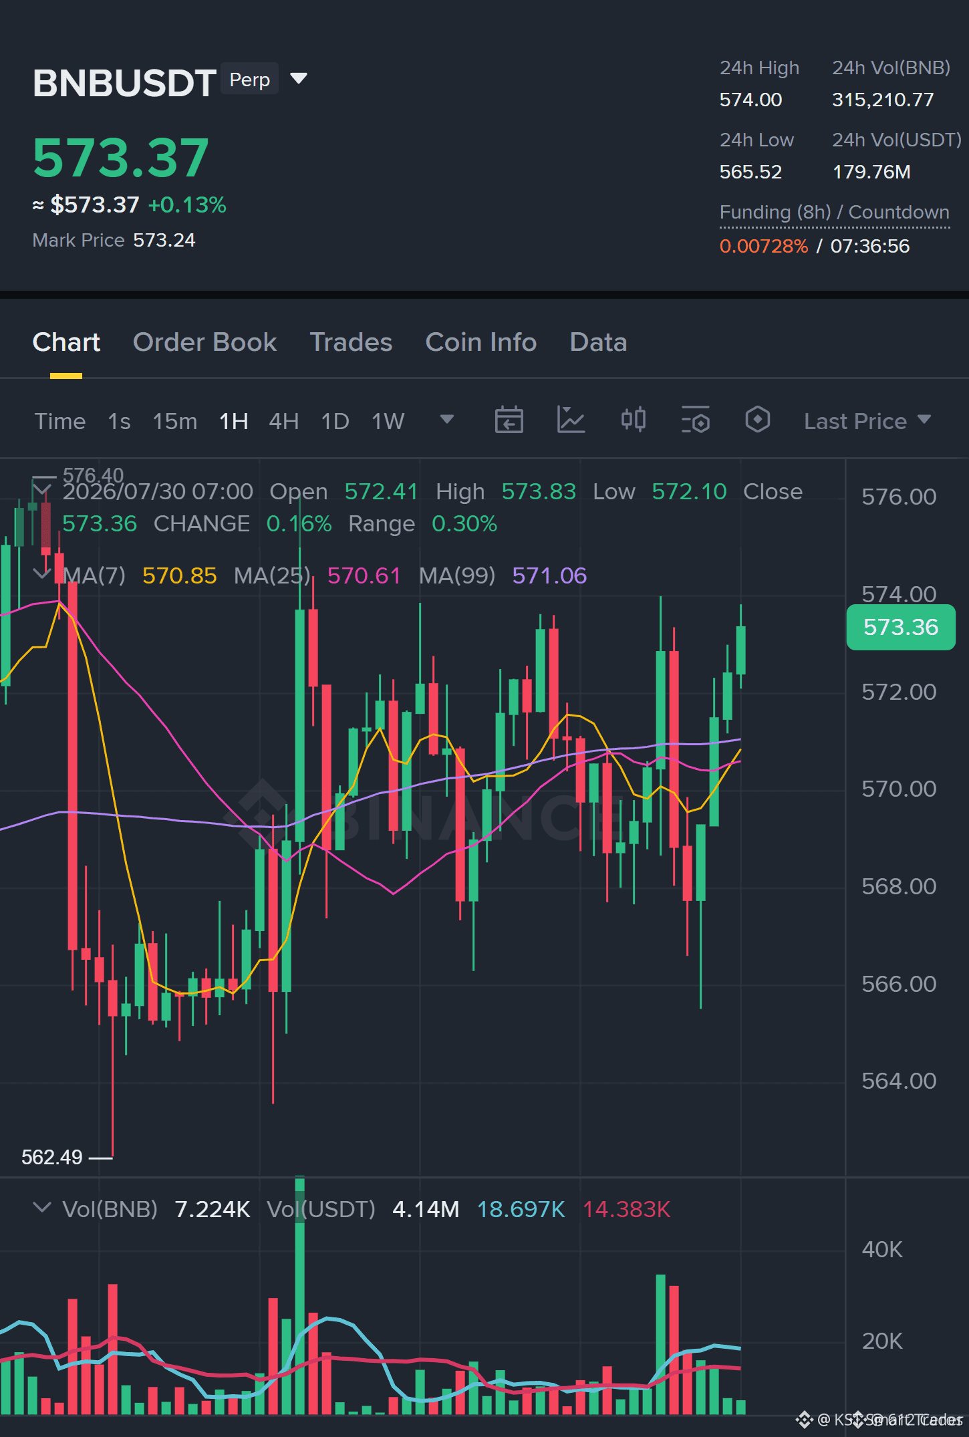Open the calendar go-to-date icon

(x=509, y=420)
